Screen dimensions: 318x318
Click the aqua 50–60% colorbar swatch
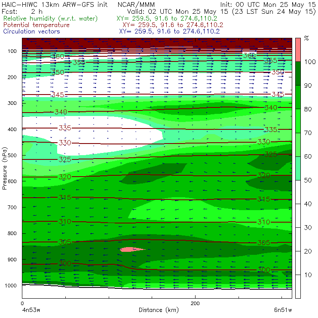point(298,168)
